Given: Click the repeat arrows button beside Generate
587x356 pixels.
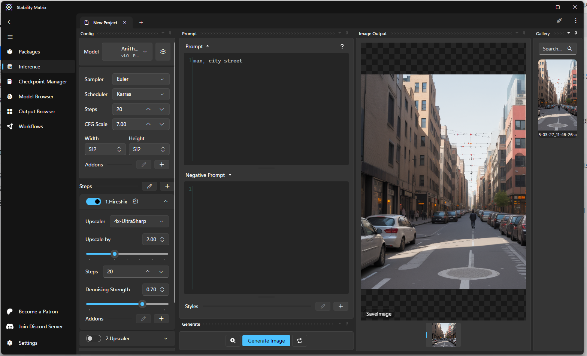Looking at the screenshot, I should [x=300, y=341].
